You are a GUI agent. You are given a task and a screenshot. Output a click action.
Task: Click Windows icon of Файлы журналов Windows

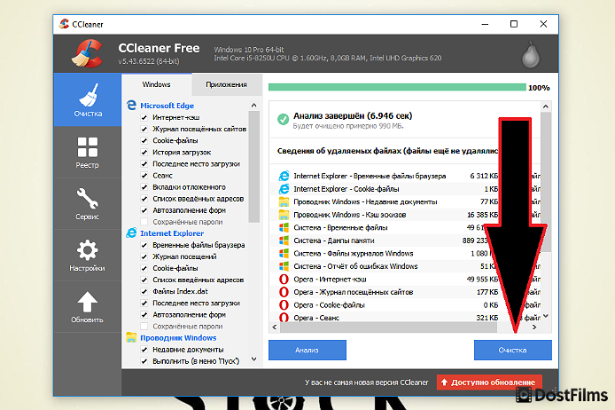click(x=284, y=253)
